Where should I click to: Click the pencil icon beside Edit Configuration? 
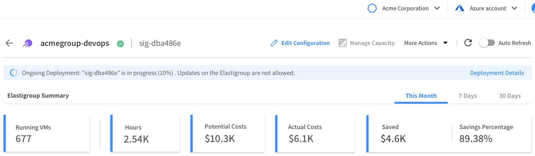pos(274,43)
